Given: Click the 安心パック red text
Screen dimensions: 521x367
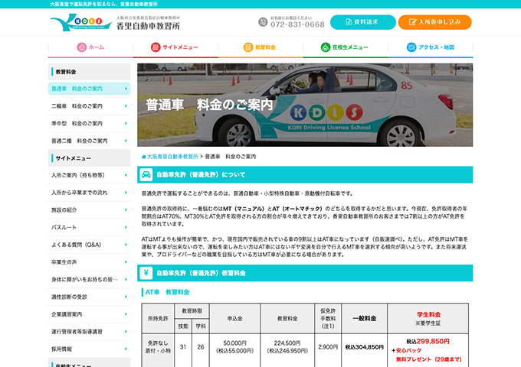Looking at the screenshot, I should (x=408, y=350).
